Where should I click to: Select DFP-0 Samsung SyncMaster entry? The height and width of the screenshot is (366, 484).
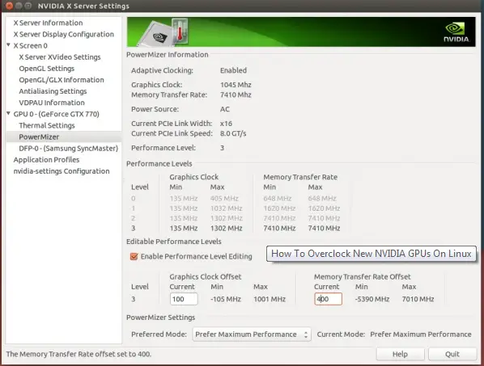point(69,148)
